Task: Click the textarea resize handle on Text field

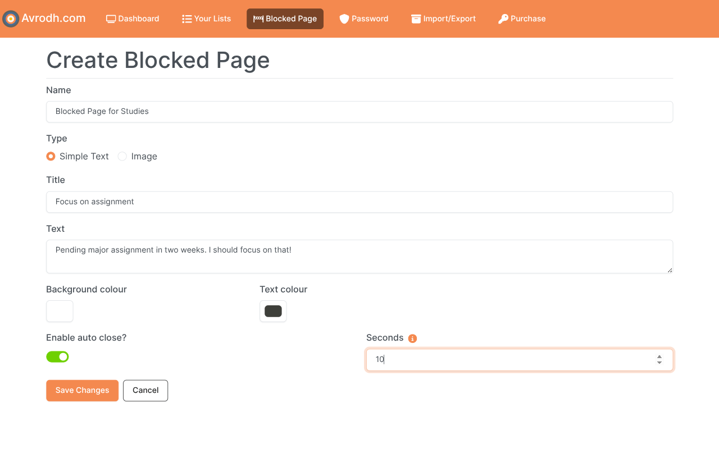Action: pyautogui.click(x=670, y=271)
